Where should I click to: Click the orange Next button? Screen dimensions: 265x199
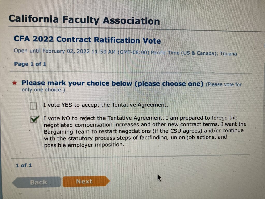85,182
